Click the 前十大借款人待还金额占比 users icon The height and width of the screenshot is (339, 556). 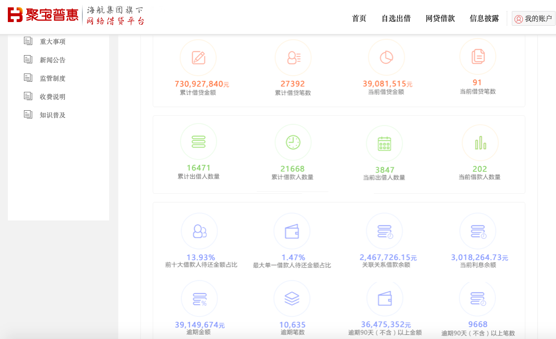[x=199, y=231]
